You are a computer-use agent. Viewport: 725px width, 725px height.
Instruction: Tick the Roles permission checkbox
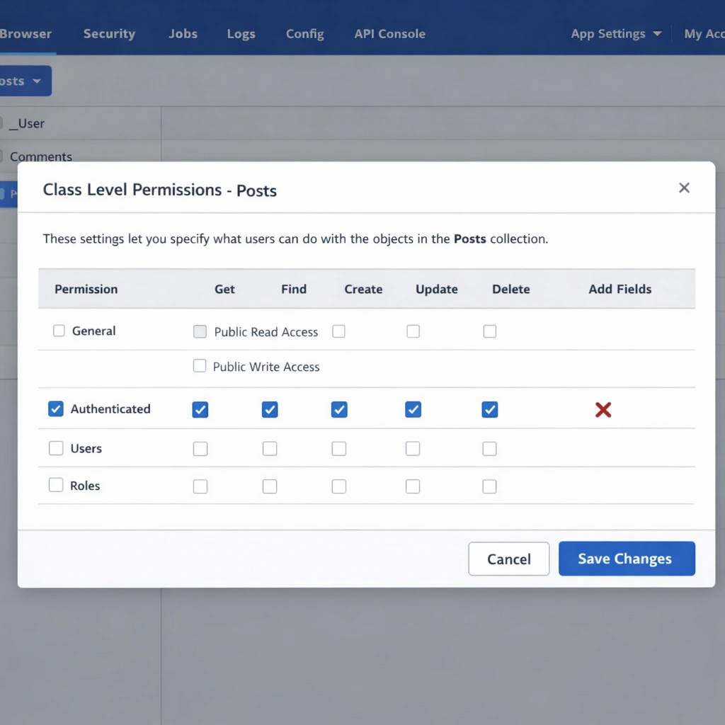56,485
